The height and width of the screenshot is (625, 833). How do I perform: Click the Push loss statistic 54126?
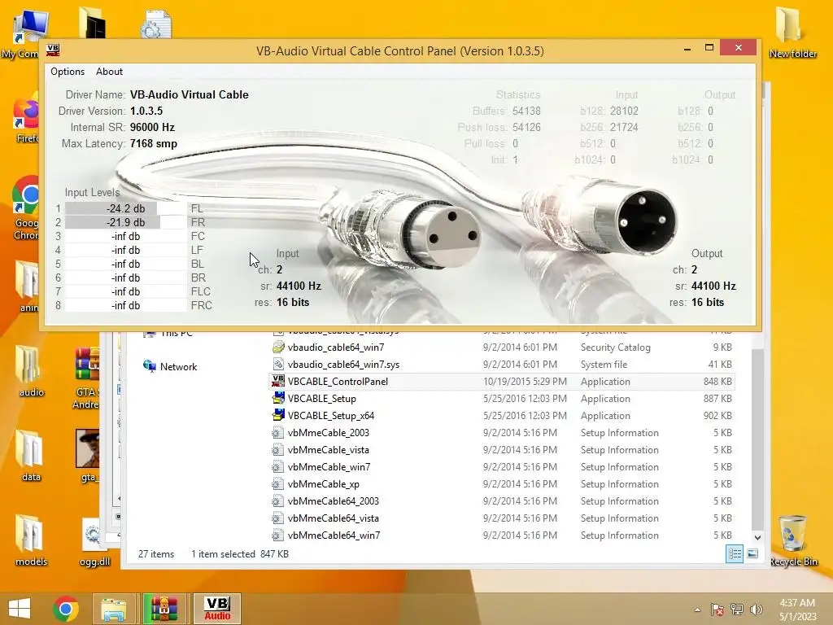[x=526, y=127]
